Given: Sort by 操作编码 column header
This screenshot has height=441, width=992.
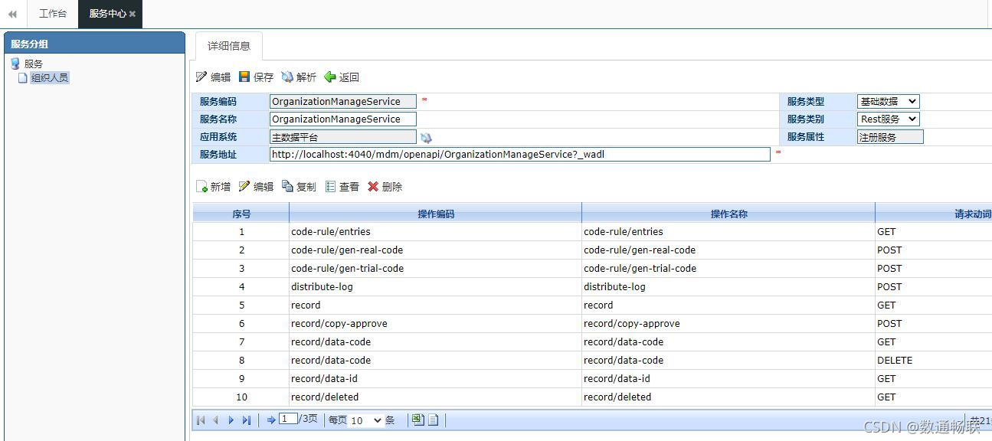Looking at the screenshot, I should point(436,214).
